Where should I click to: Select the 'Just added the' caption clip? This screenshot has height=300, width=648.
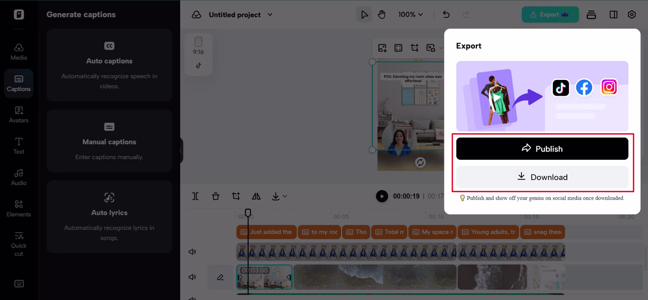[266, 232]
